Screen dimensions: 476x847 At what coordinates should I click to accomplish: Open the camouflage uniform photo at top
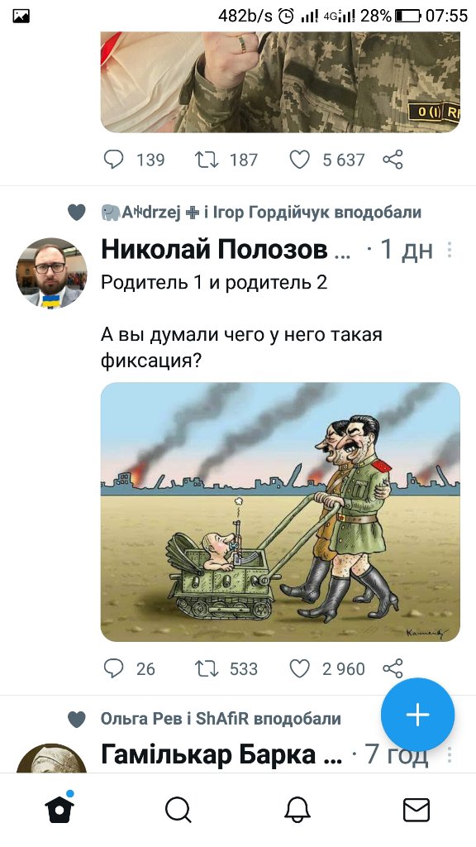[x=280, y=82]
